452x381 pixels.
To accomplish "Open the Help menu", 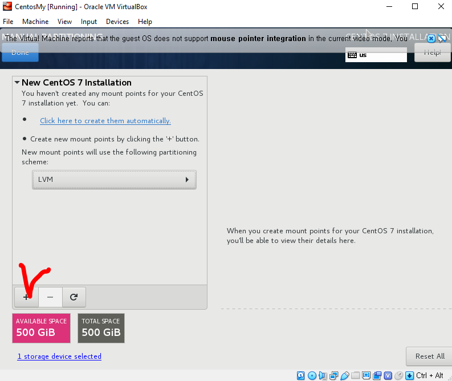I will click(145, 22).
